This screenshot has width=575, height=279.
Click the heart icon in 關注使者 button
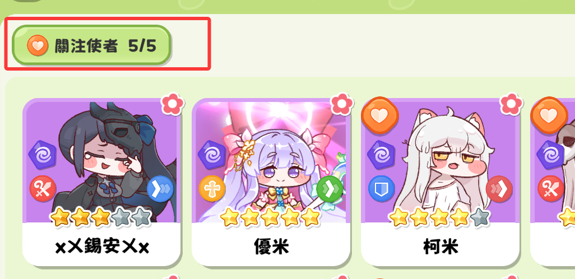pos(38,46)
